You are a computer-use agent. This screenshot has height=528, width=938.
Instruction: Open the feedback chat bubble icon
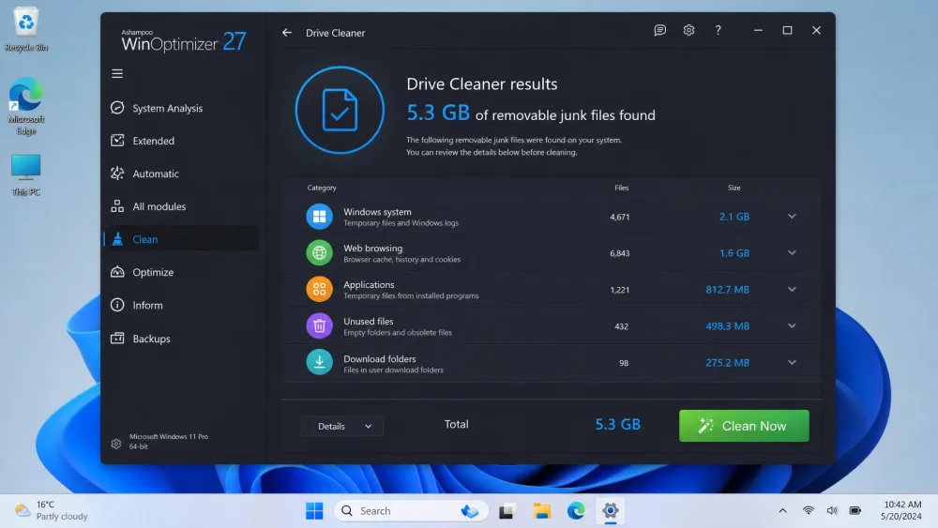(659, 30)
